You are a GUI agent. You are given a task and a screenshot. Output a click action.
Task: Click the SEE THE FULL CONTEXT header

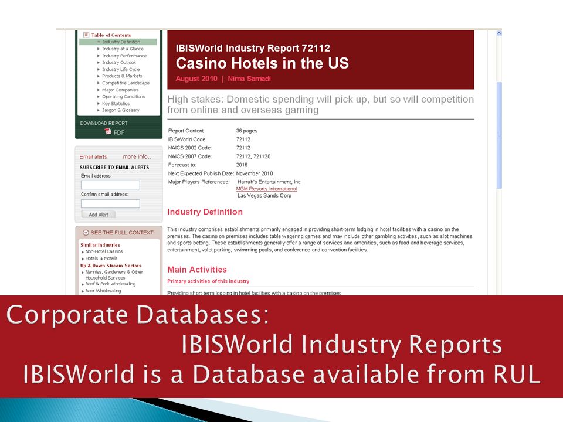tap(122, 233)
